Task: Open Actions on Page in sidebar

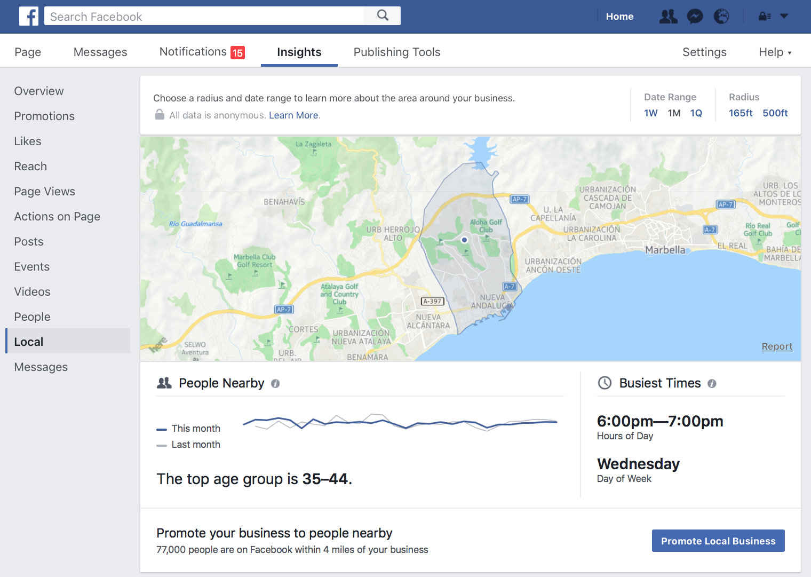Action: 57,216
